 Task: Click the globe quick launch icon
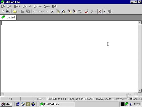tap(33, 104)
